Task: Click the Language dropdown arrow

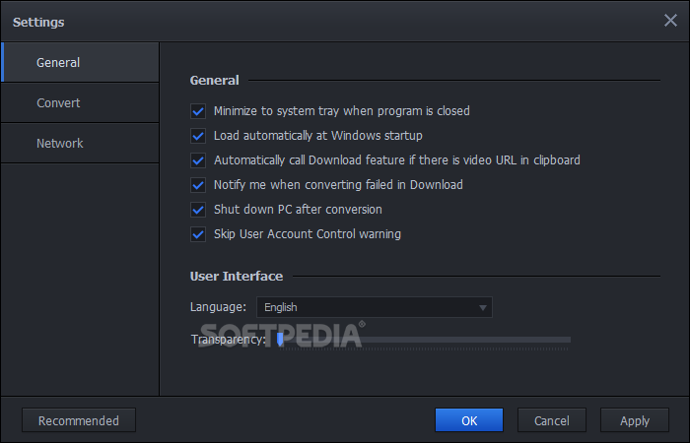Action: coord(483,307)
